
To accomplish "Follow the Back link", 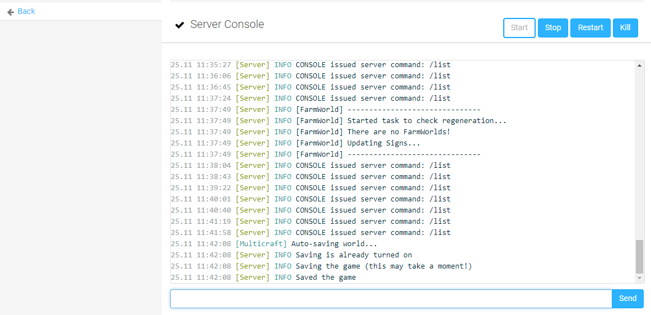I will click(26, 11).
